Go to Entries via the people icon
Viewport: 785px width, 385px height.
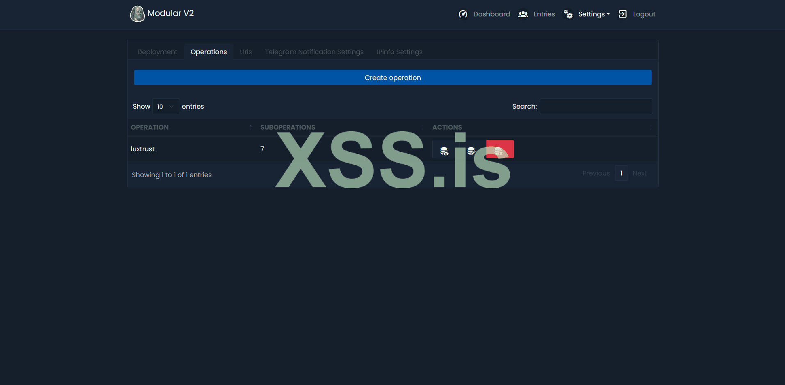pos(523,14)
